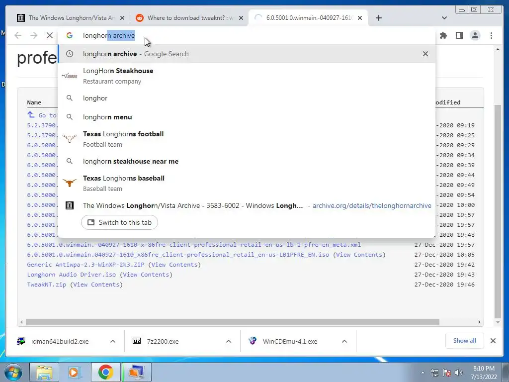Click the virtual machine taskbar icon

(136, 372)
